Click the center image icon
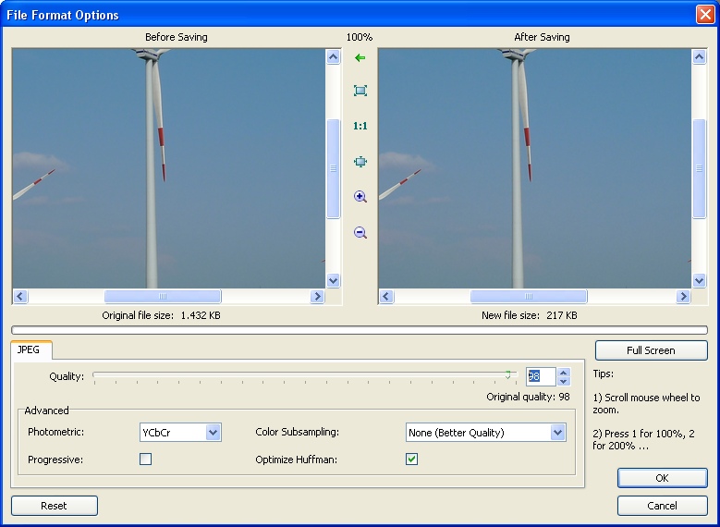This screenshot has width=720, height=527. (x=360, y=162)
